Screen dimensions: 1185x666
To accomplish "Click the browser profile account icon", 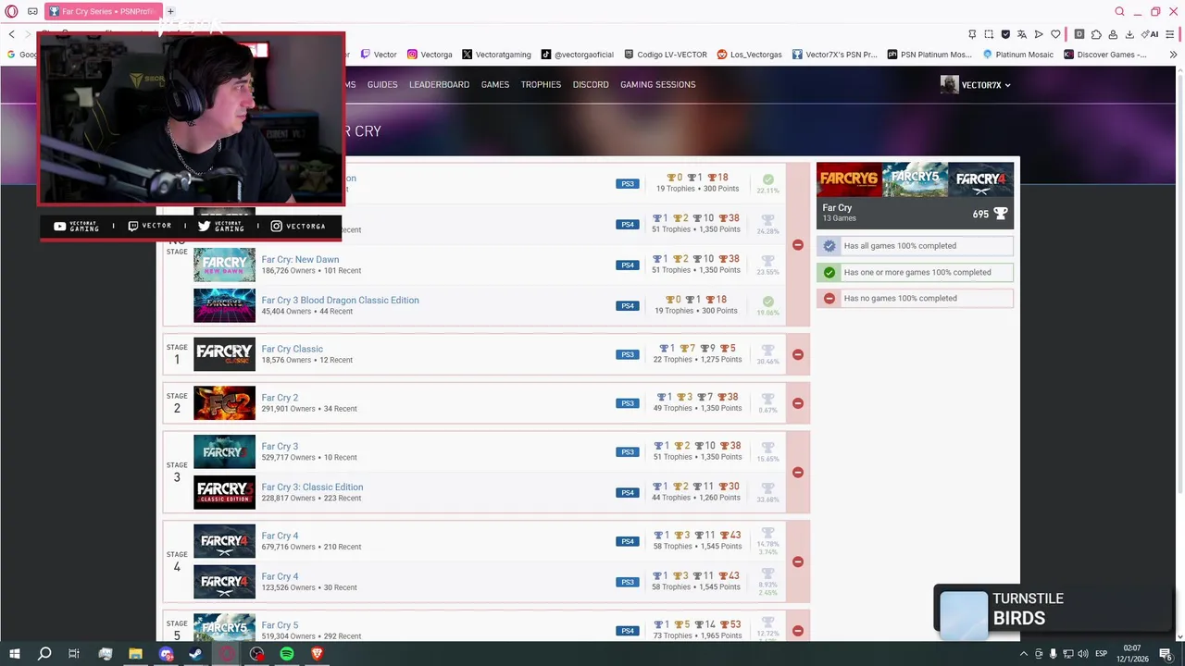I will pos(1113,34).
